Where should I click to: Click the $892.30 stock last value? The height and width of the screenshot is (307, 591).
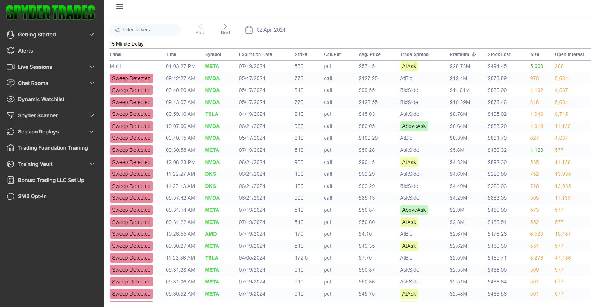pyautogui.click(x=497, y=162)
